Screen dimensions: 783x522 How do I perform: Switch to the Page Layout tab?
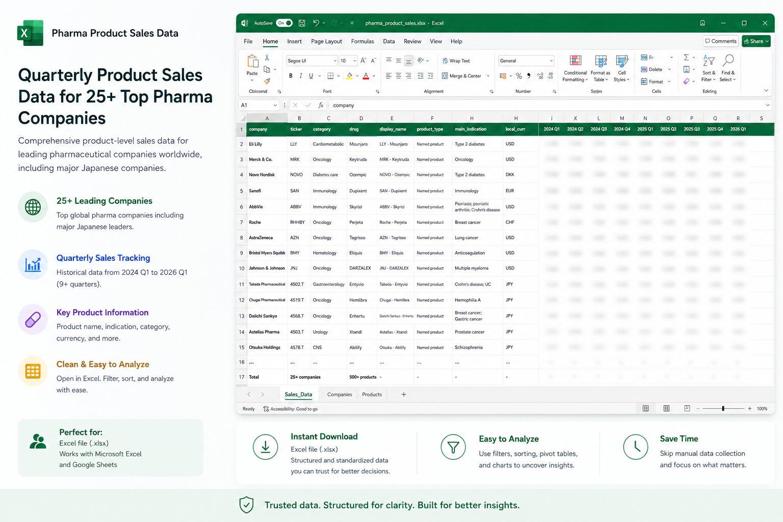(327, 41)
